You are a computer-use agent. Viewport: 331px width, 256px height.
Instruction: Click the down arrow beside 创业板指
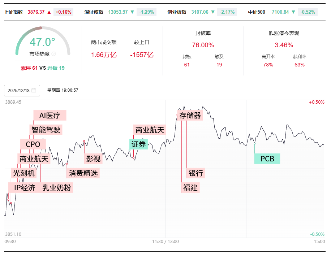pyautogui.click(x=212, y=12)
